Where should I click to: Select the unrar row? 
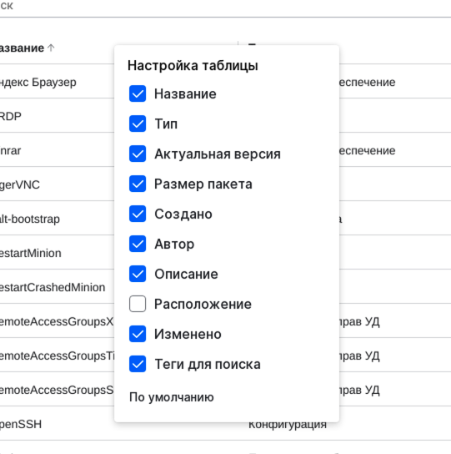pyautogui.click(x=10, y=150)
